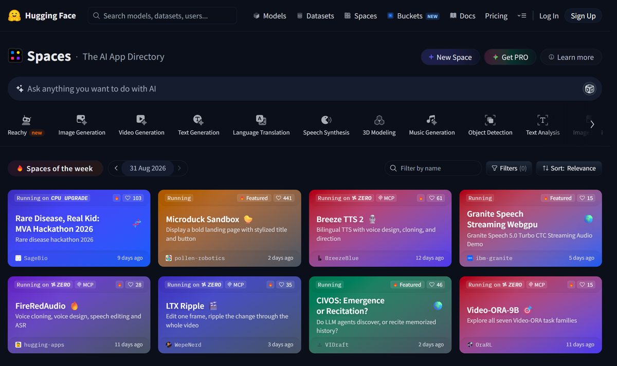Open the Granite Speech Streaming Webgpu card
The image size is (617, 366).
531,228
